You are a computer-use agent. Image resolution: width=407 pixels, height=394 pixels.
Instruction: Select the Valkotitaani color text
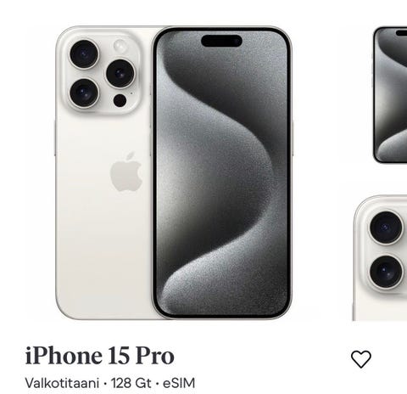click(62, 383)
